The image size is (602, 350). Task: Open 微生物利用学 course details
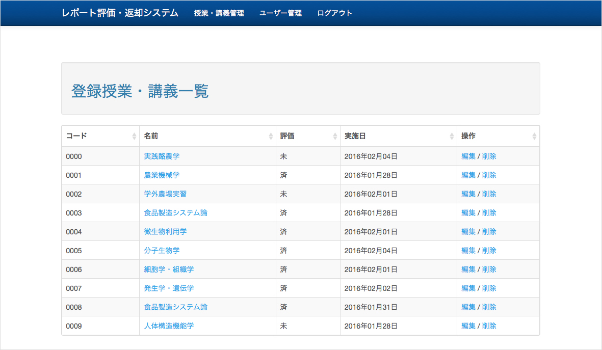[x=165, y=232]
